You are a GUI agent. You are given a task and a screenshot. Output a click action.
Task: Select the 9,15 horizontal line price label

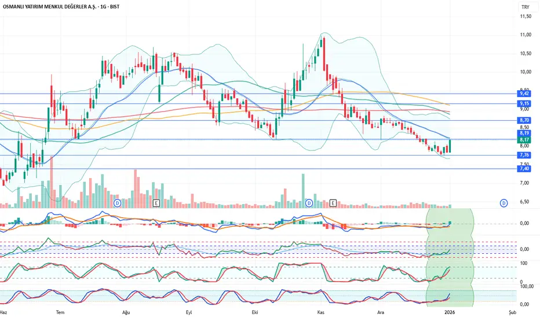(524, 103)
